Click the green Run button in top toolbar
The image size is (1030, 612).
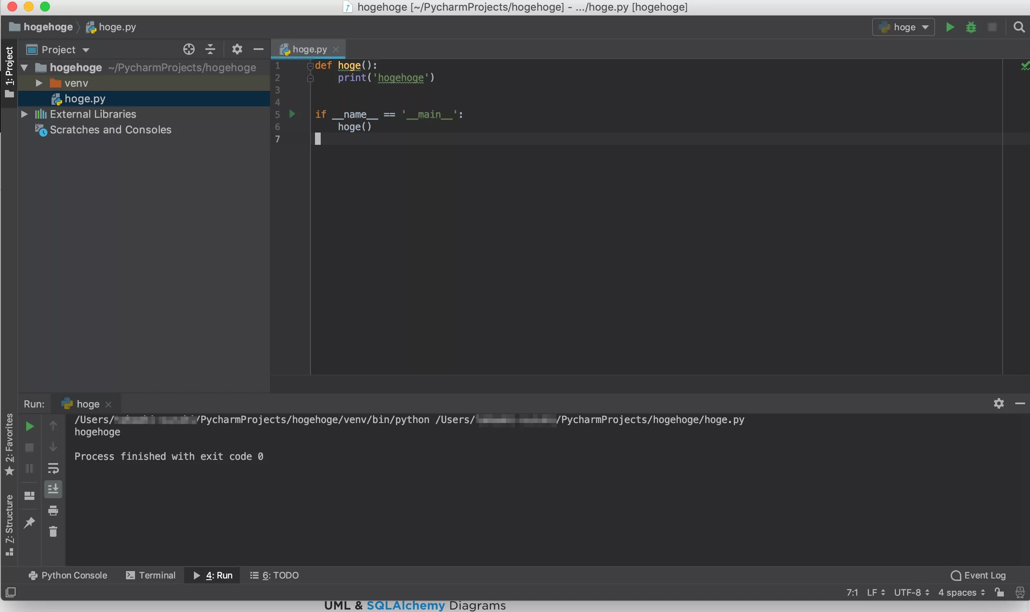click(949, 27)
